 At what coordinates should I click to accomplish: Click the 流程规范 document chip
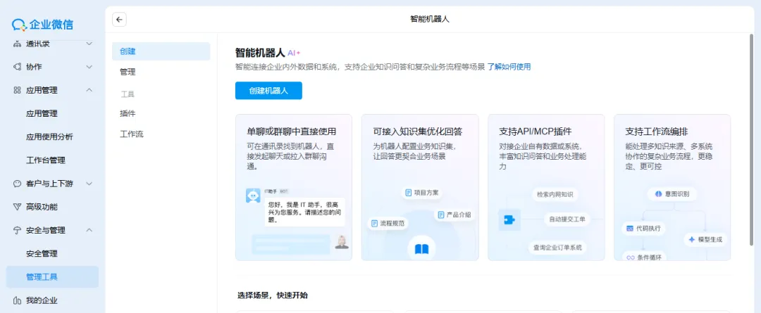388,224
